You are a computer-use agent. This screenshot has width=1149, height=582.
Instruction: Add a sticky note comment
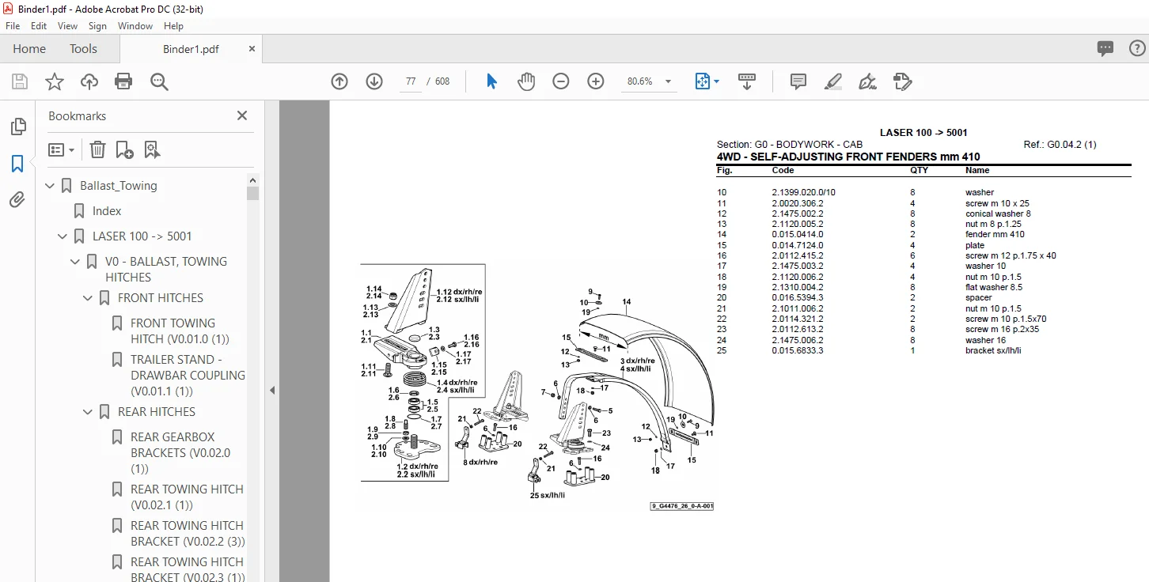pos(798,81)
